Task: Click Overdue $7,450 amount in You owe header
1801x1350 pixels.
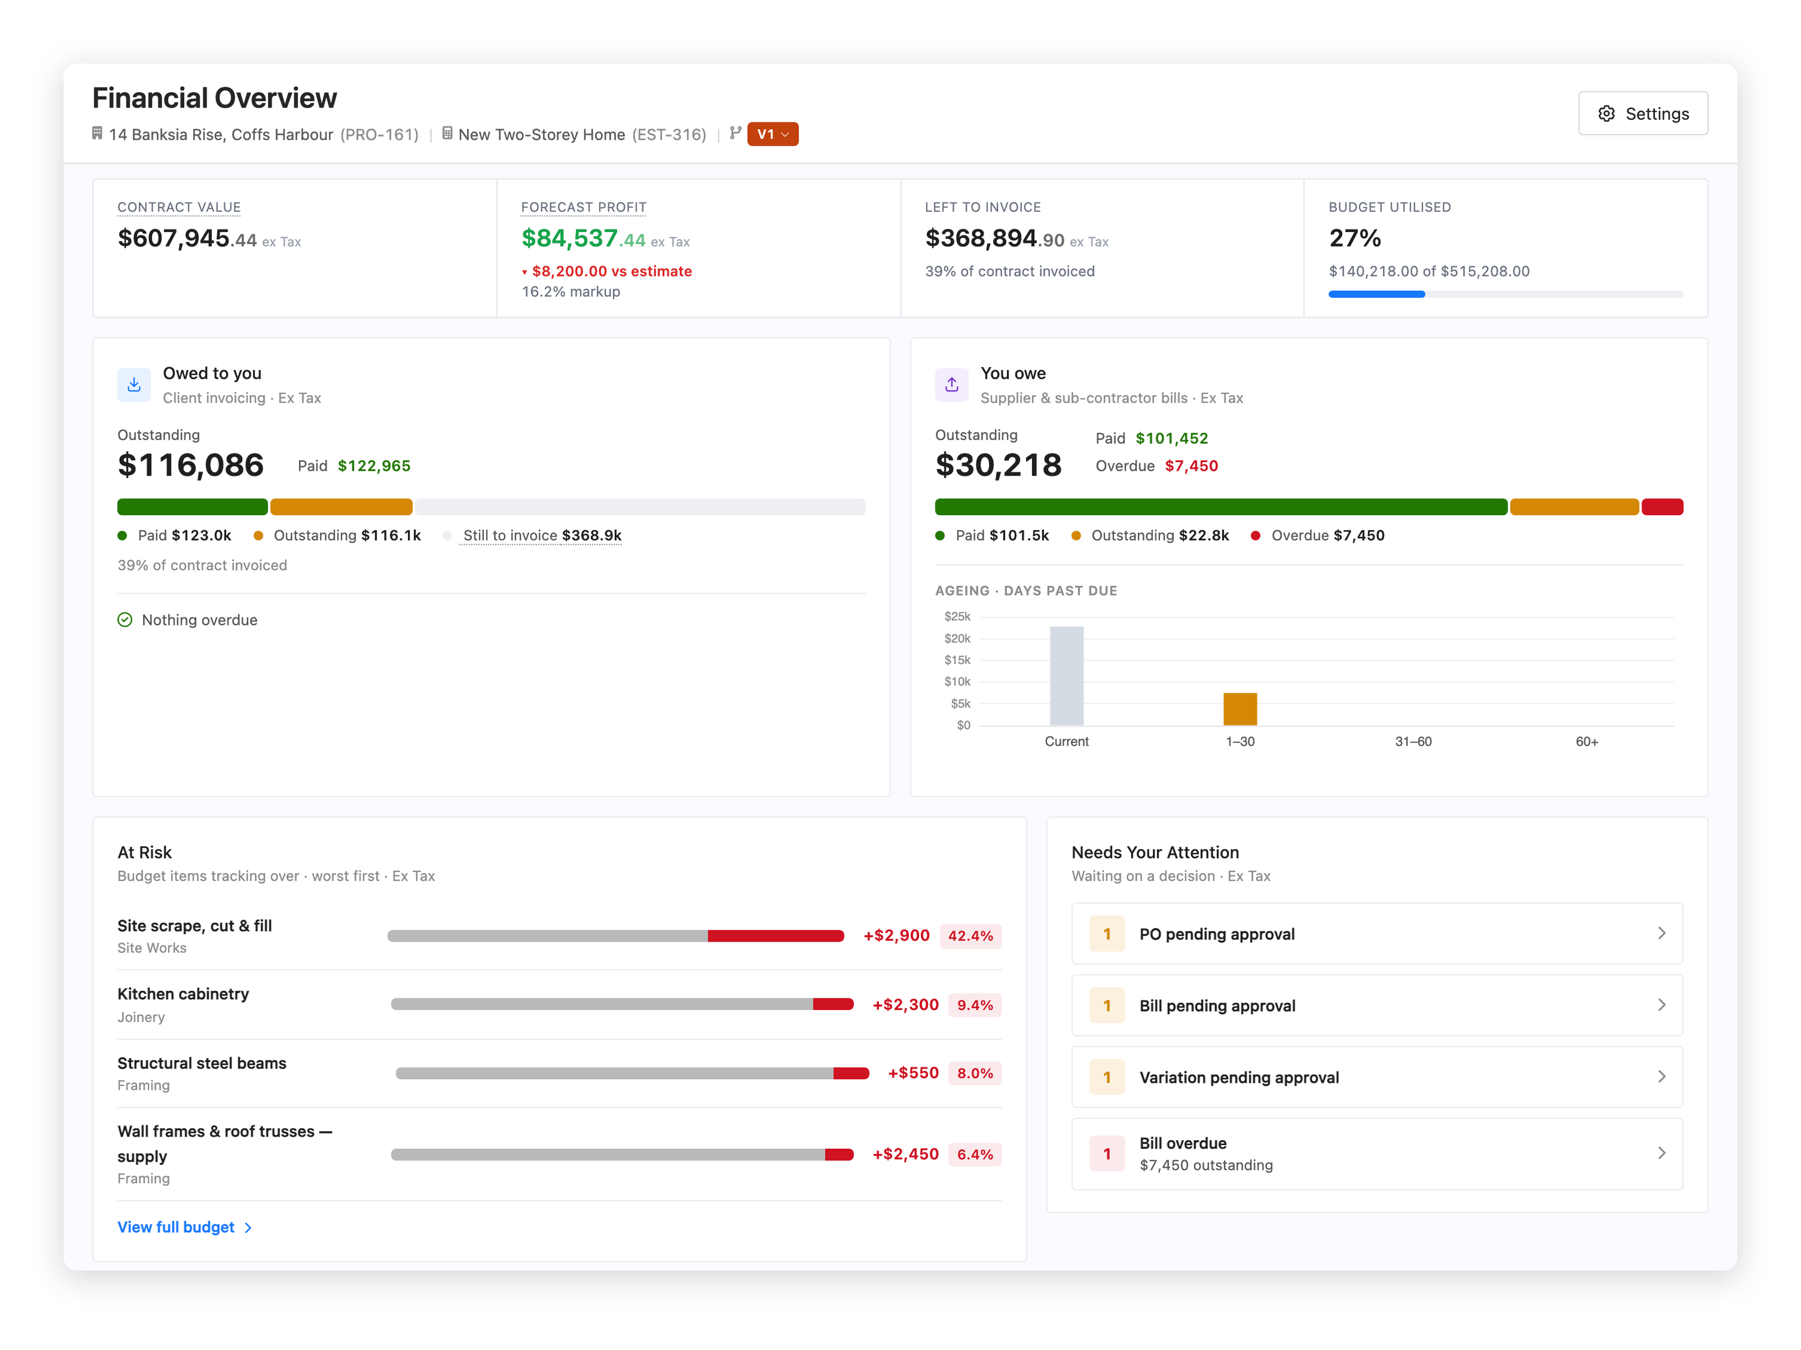Action: click(1191, 466)
